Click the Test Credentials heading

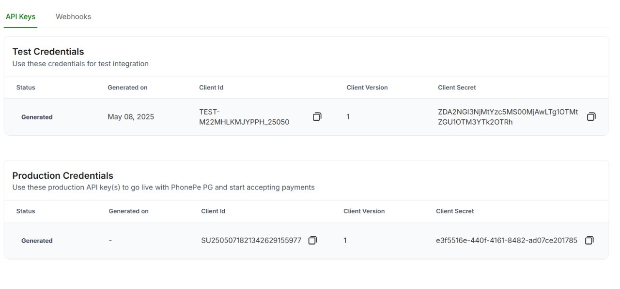48,52
